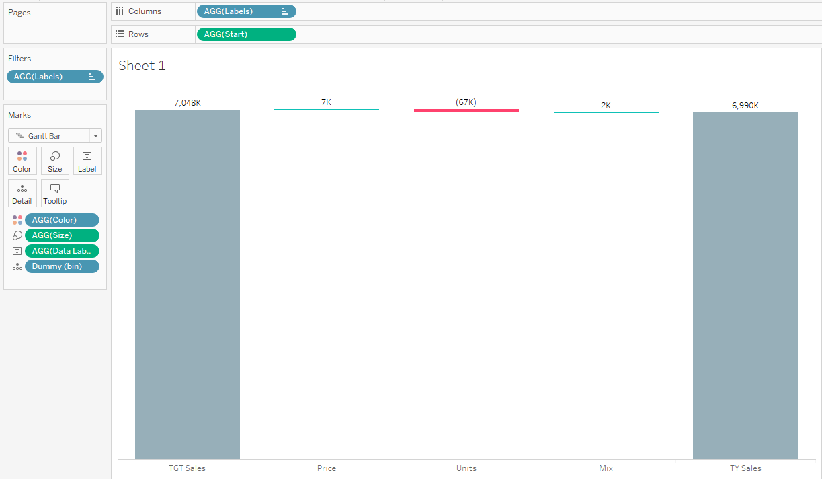
Task: Select the TY Sales bar
Action: [x=745, y=286]
